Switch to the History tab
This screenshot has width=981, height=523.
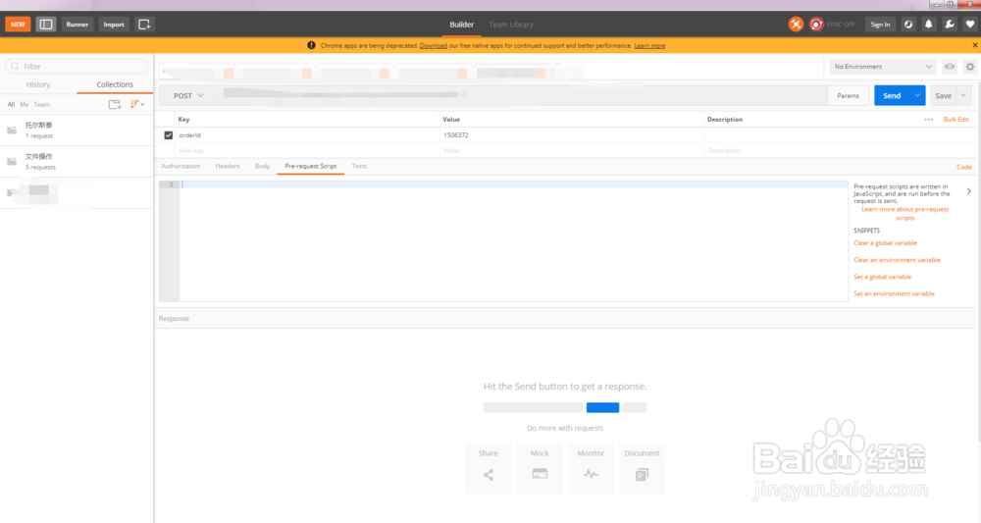click(38, 84)
